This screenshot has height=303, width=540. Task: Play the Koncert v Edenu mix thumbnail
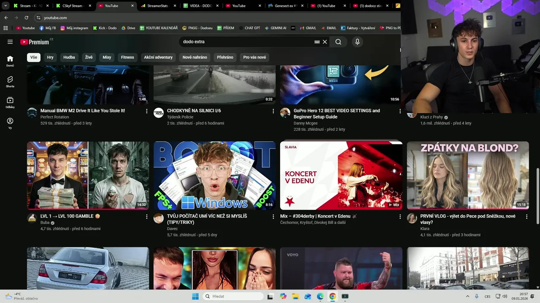click(341, 175)
